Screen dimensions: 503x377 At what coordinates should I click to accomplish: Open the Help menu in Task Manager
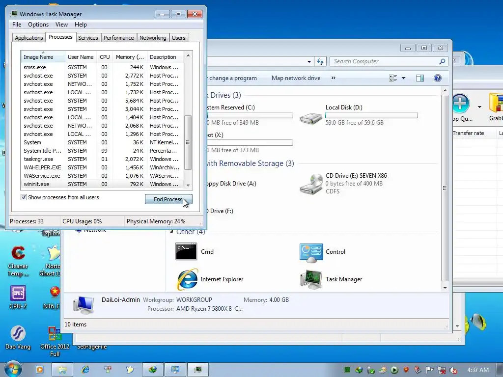[x=81, y=25]
